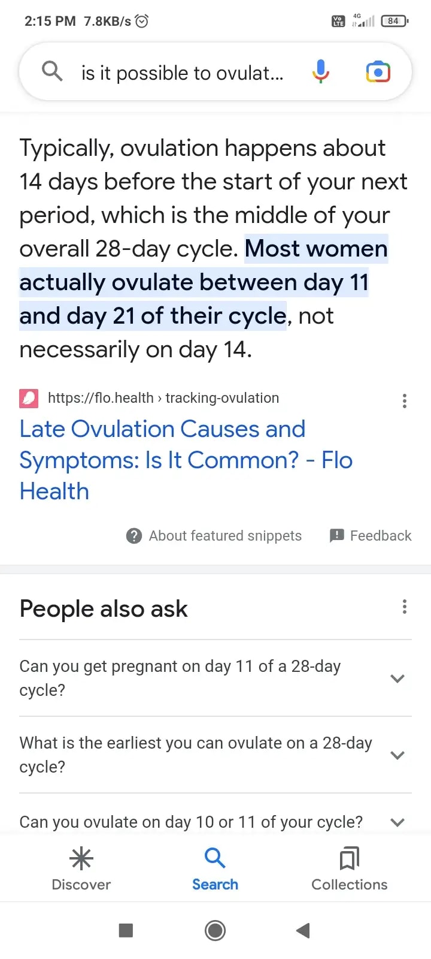Select the Search tab in bottom bar
Viewport: 431px width, 959px height.
pos(215,869)
